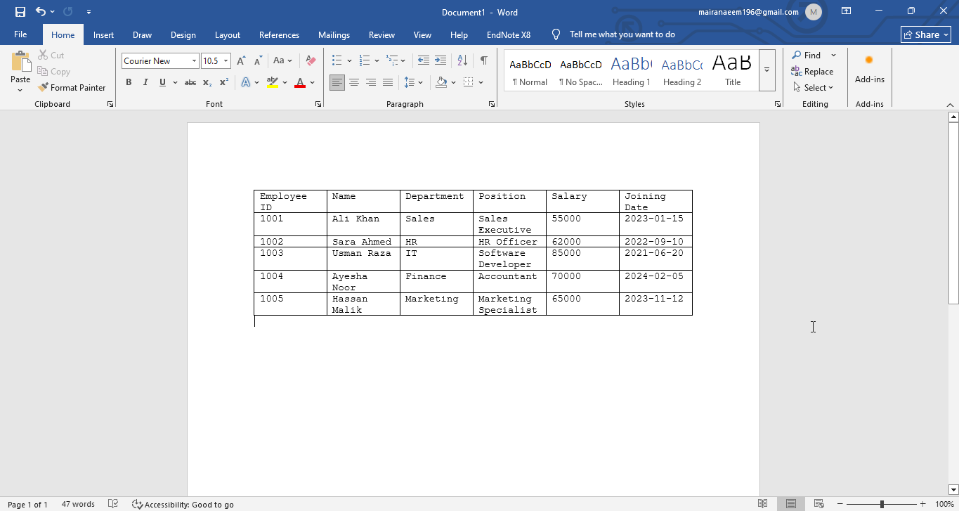
Task: Open the EndNote X8 tab
Action: [509, 35]
